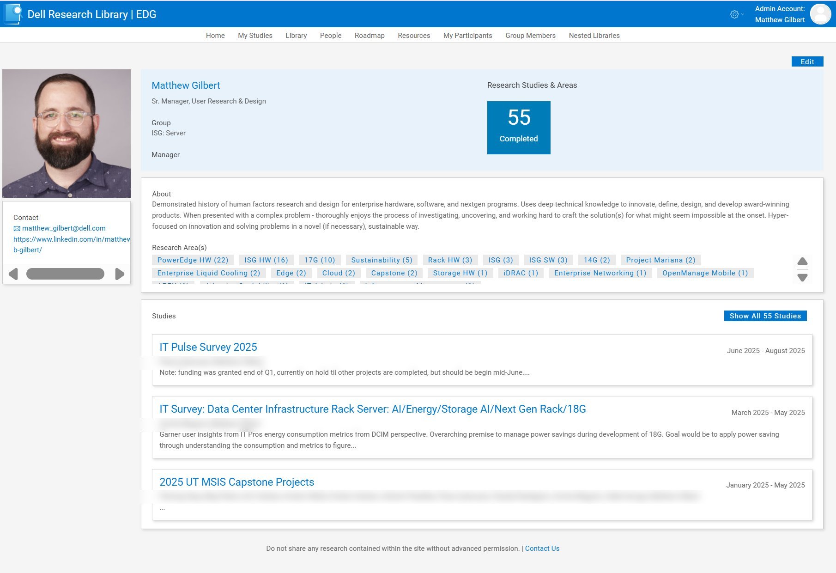Select the Edge (2) tag
Image resolution: width=836 pixels, height=573 pixels.
pos(291,273)
